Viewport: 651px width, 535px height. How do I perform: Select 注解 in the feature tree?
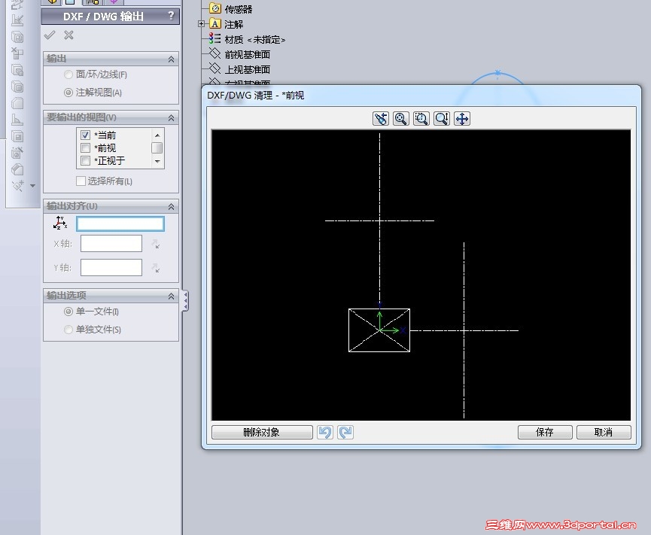[234, 25]
